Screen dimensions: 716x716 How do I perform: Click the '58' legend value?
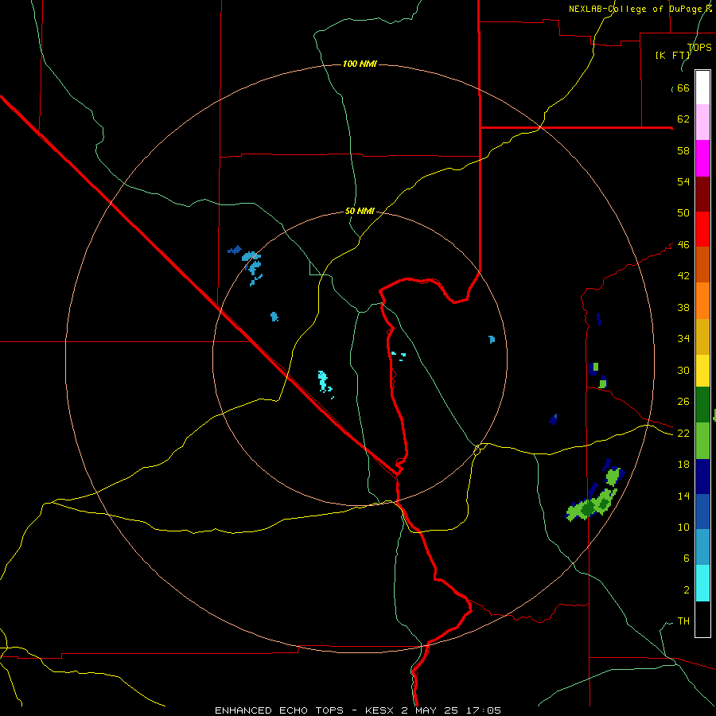[x=683, y=150]
